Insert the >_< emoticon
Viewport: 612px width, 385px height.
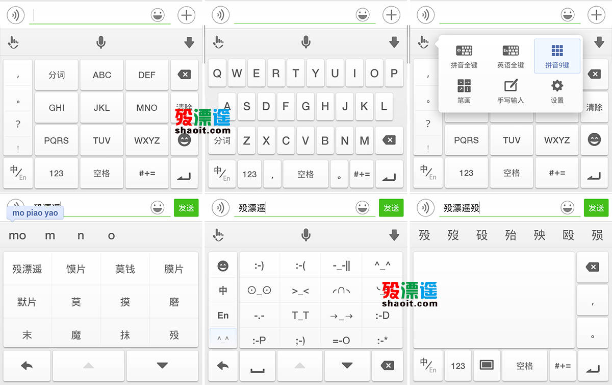[x=300, y=291]
